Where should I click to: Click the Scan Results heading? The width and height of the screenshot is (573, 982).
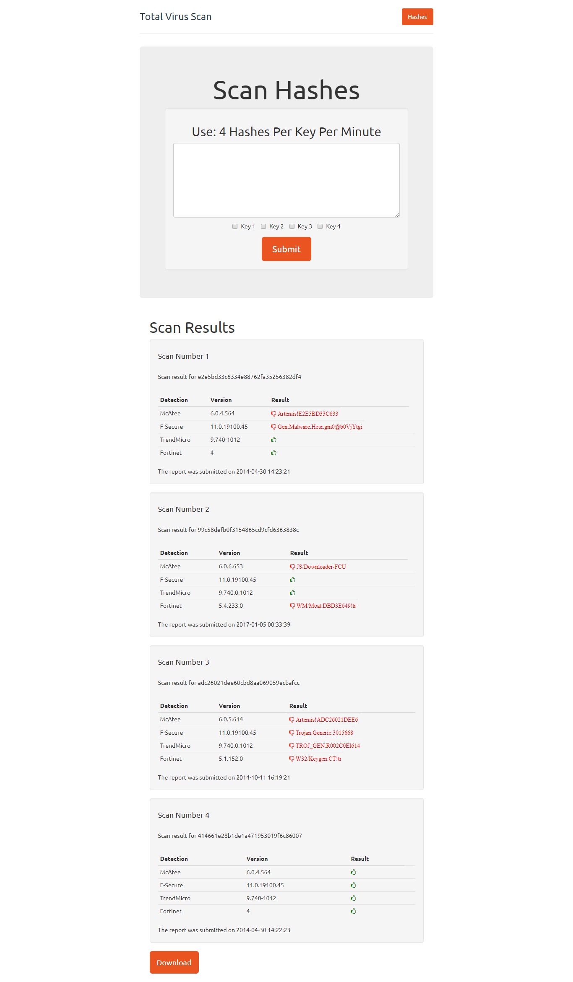192,327
